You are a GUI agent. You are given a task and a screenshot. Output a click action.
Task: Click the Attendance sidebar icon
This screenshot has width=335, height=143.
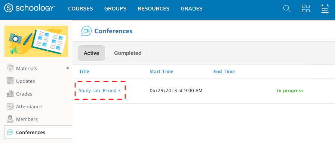click(10, 106)
